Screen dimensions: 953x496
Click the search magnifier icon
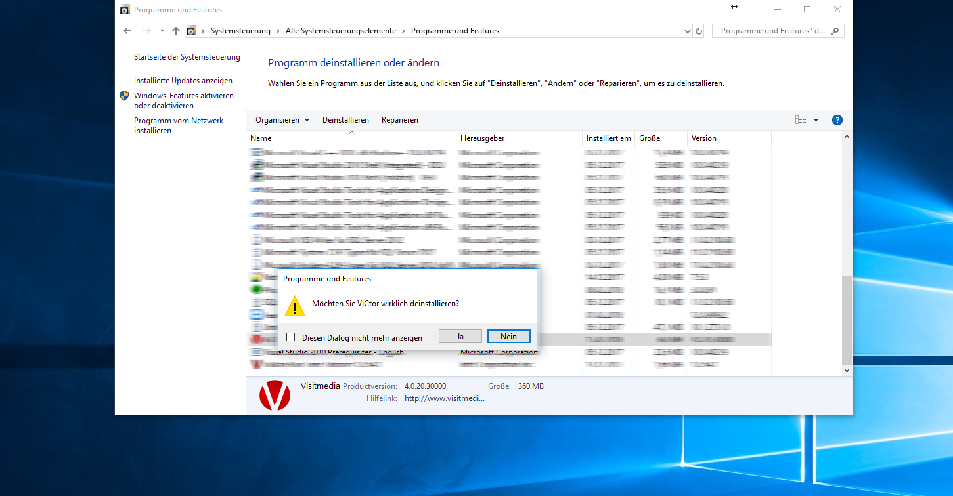(x=835, y=31)
